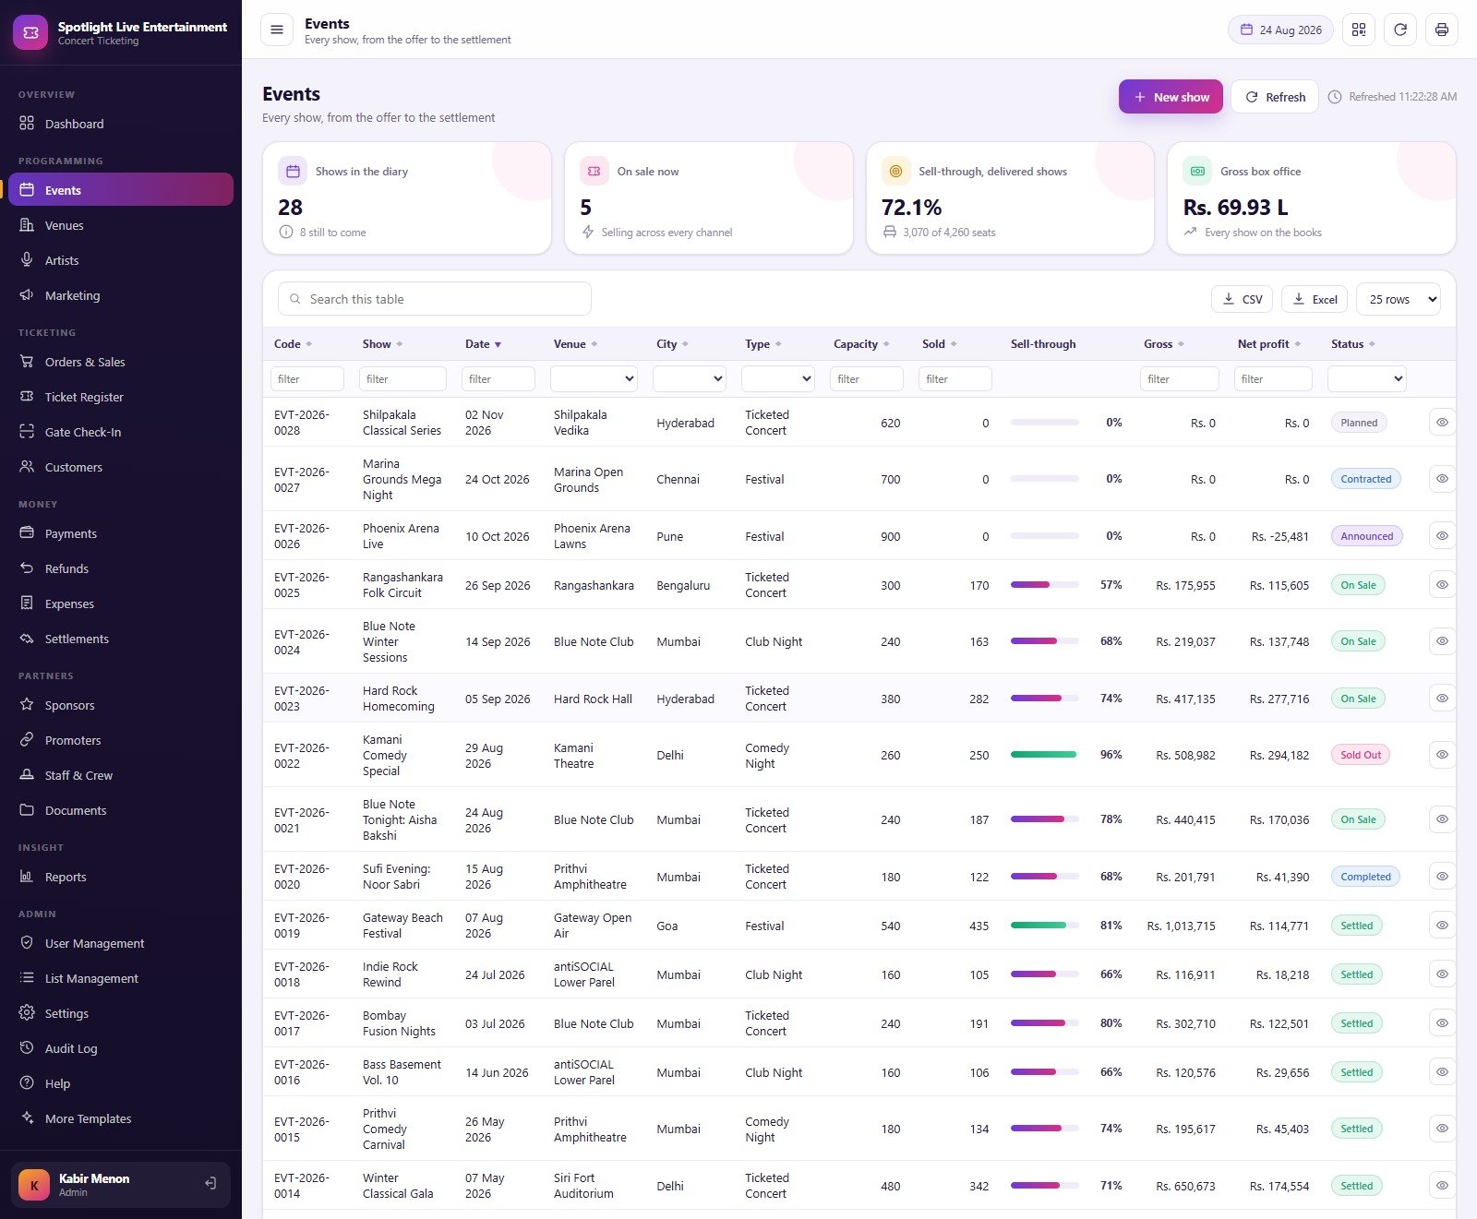
Task: Click sell-through progress bar for Hard Rock Homecoming
Action: pyautogui.click(x=1045, y=699)
